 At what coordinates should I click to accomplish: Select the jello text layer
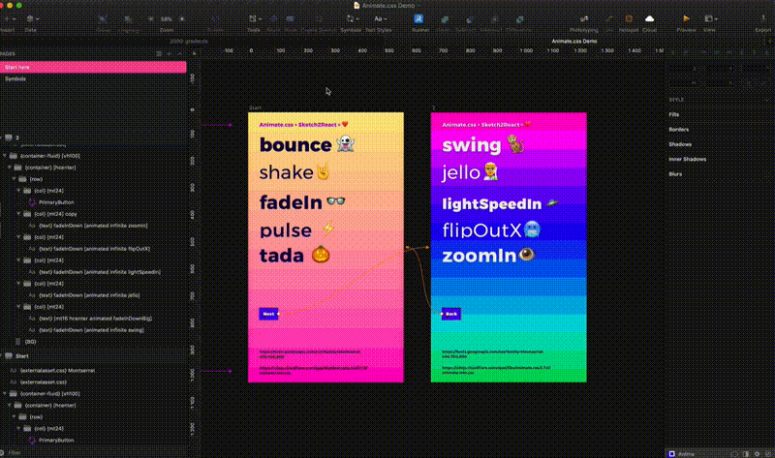89,295
